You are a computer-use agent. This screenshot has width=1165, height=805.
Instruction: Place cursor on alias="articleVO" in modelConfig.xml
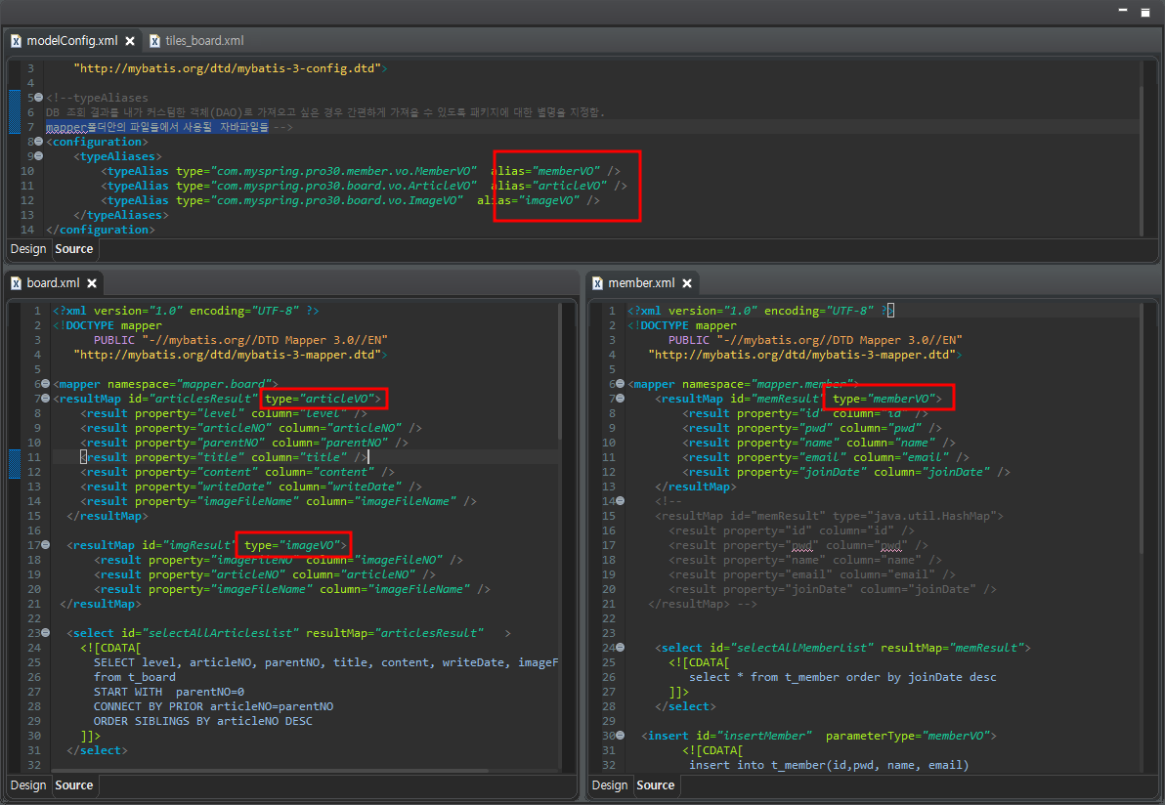coord(548,186)
